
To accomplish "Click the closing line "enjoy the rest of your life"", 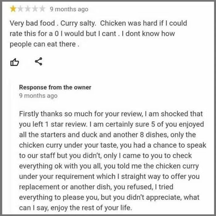I will point(91,208).
